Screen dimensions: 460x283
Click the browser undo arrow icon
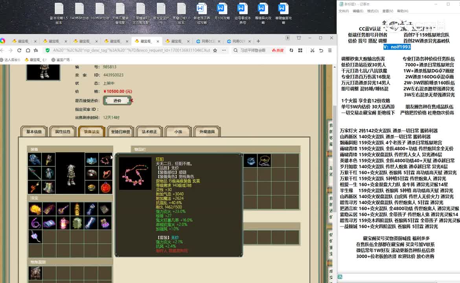(x=321, y=50)
